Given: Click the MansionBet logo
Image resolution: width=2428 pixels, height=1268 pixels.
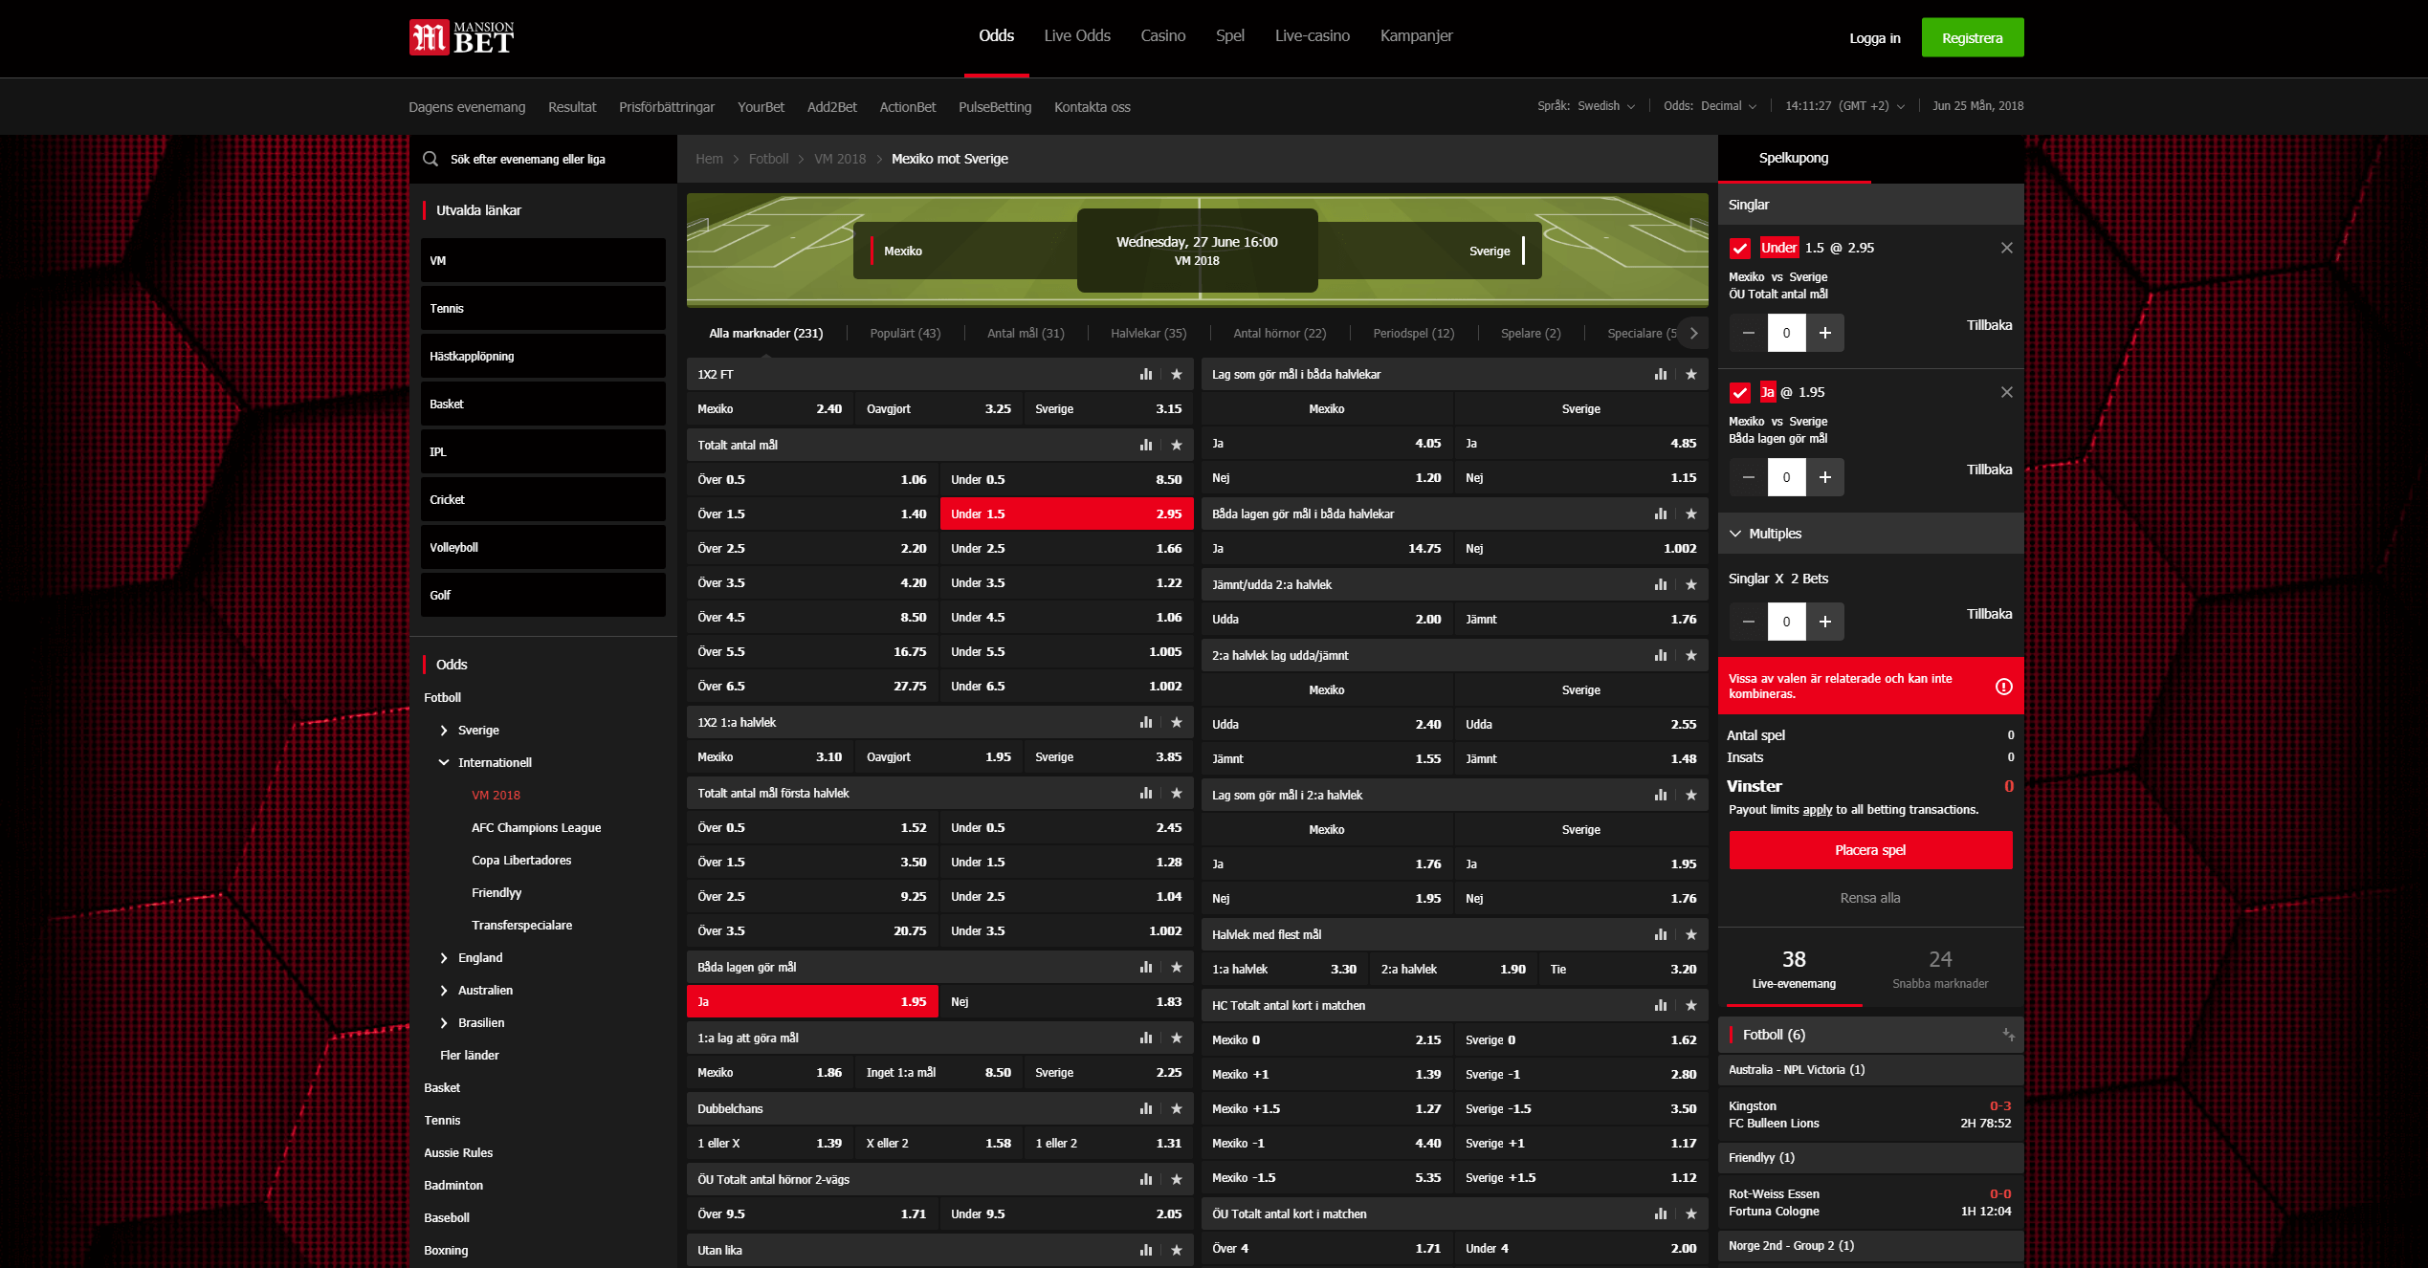Looking at the screenshot, I should pos(461,38).
